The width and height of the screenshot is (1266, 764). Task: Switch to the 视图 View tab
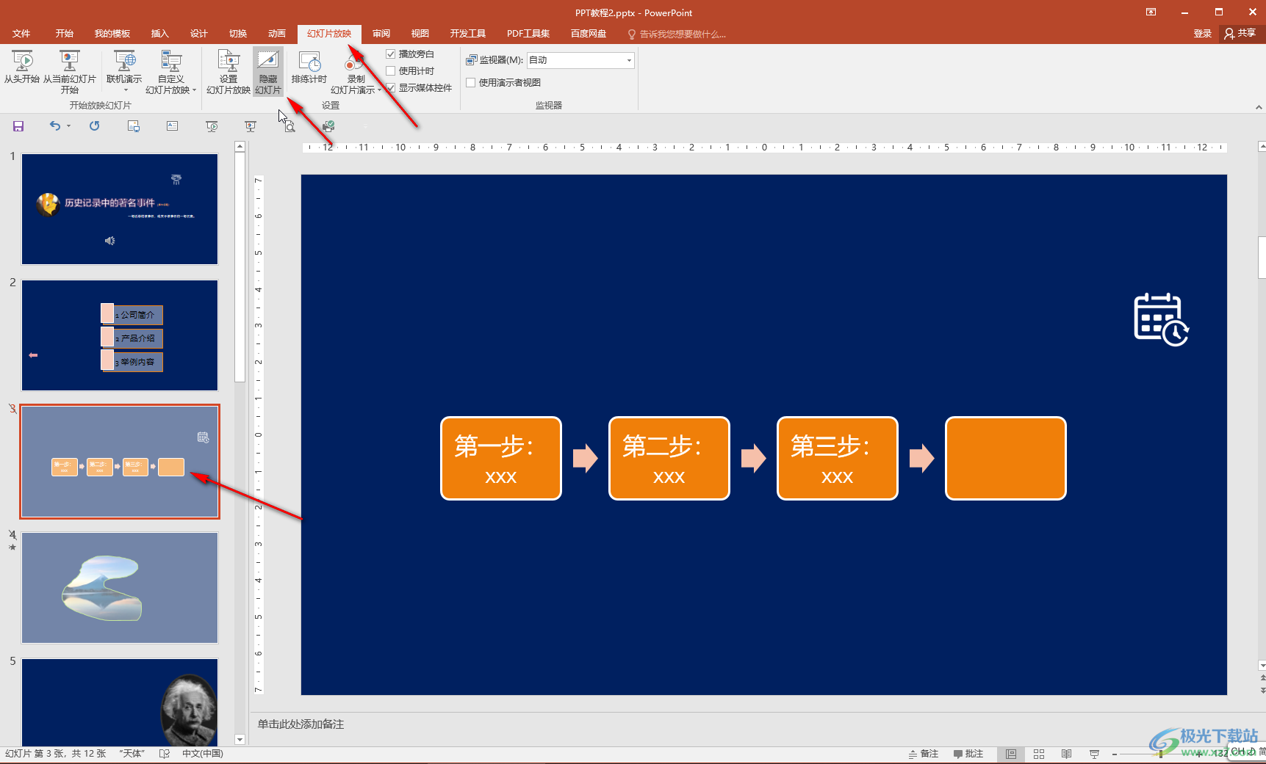(420, 34)
